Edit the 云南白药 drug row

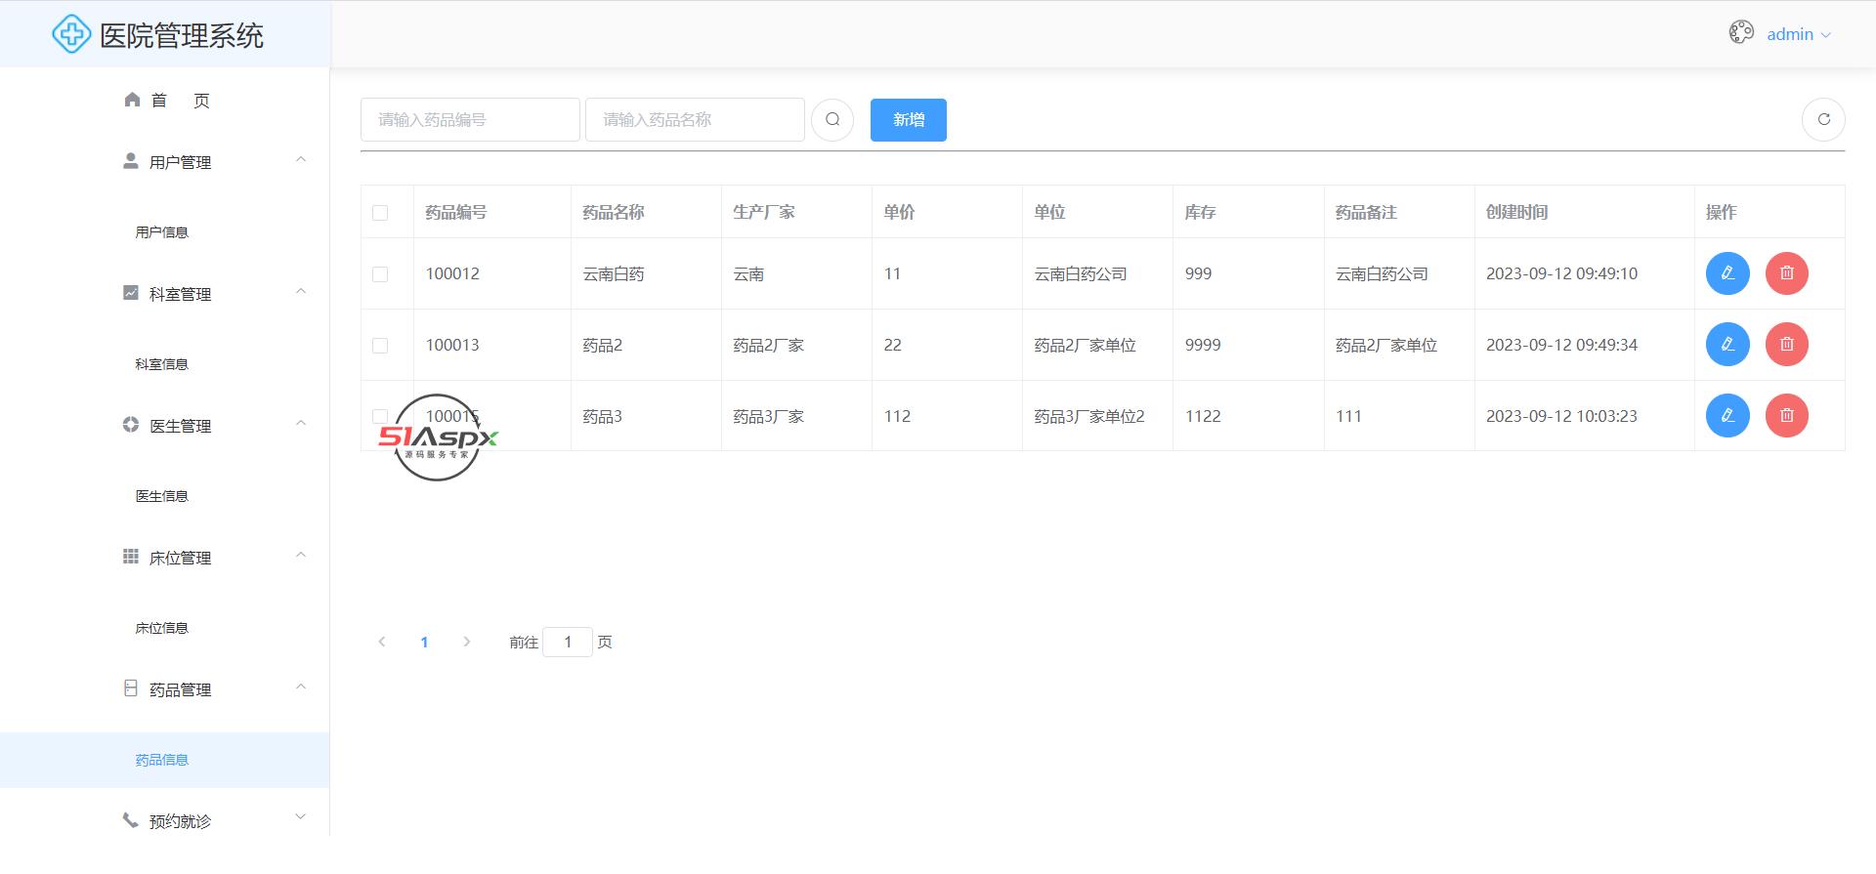point(1727,273)
